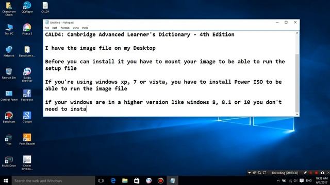Close the Bandicam recording bar
This screenshot has width=330, height=185.
(328, 173)
